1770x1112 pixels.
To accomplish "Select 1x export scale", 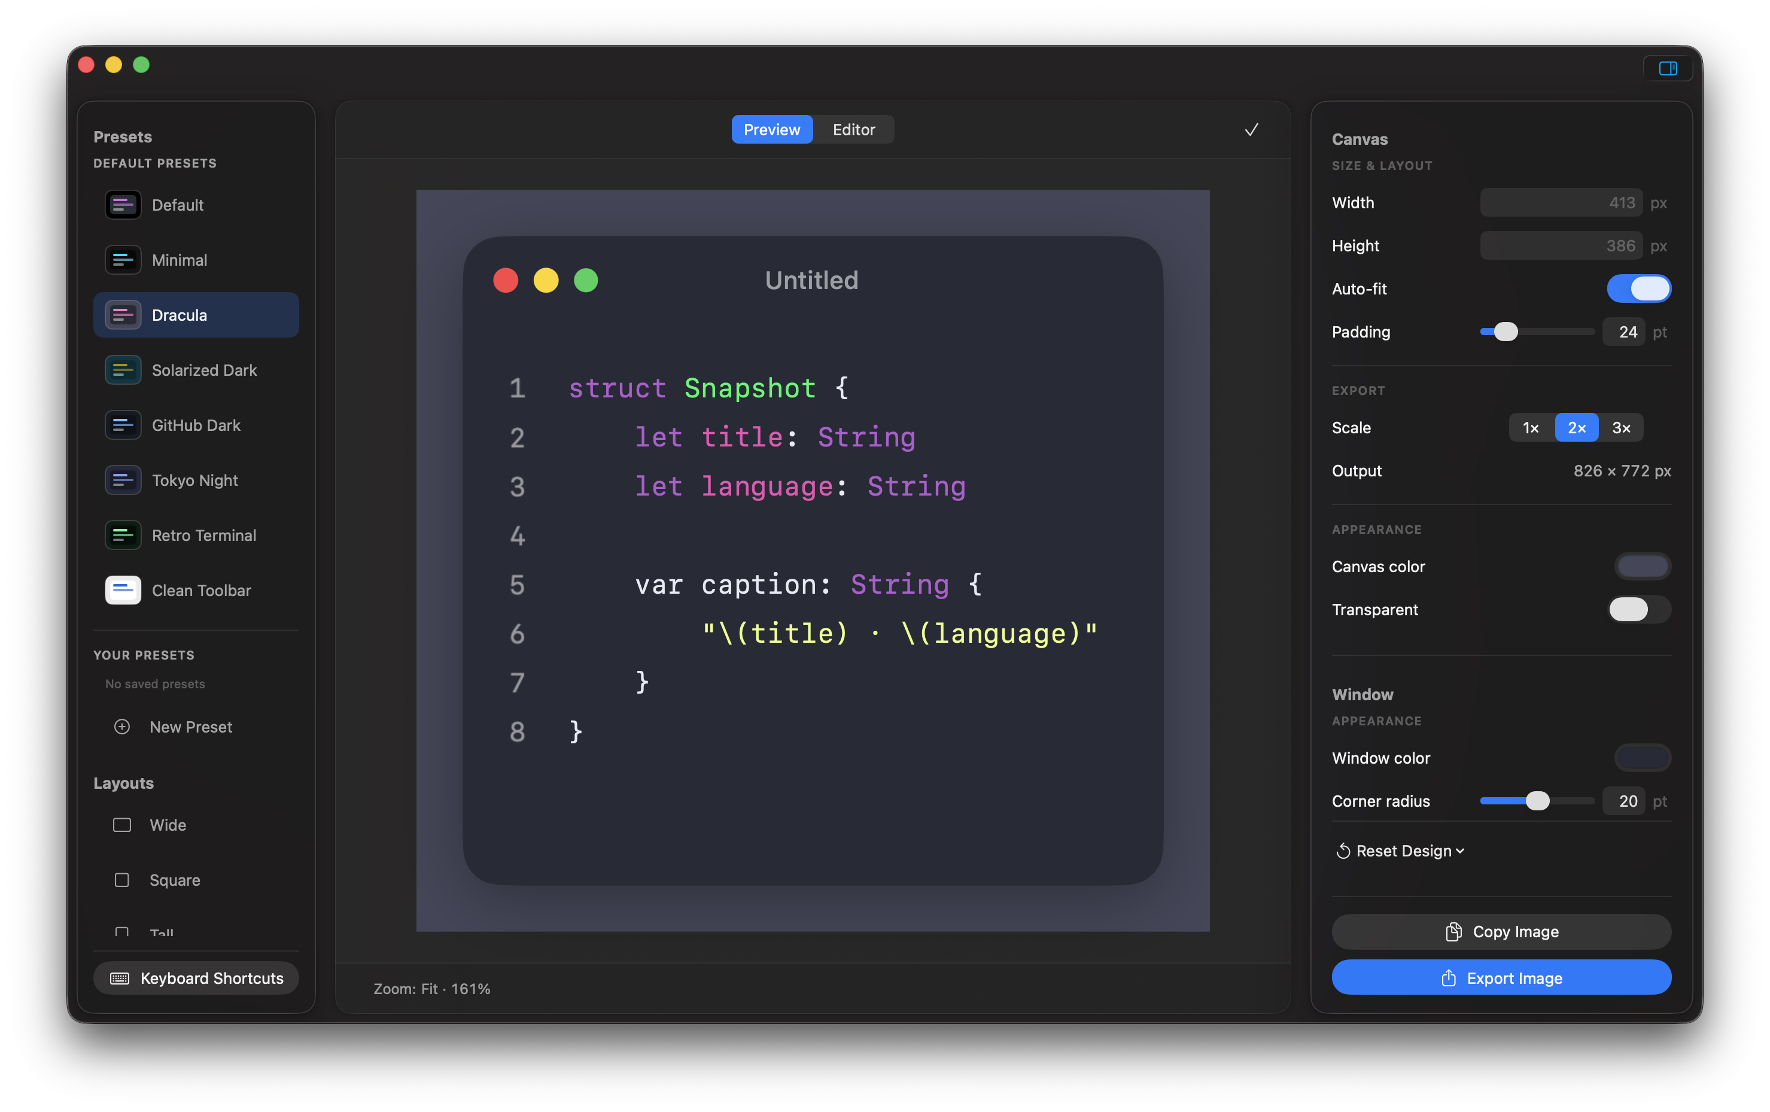I will point(1531,428).
